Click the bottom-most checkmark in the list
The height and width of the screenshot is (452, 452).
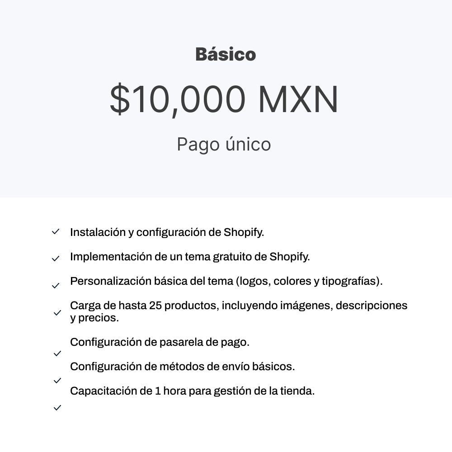[57, 408]
